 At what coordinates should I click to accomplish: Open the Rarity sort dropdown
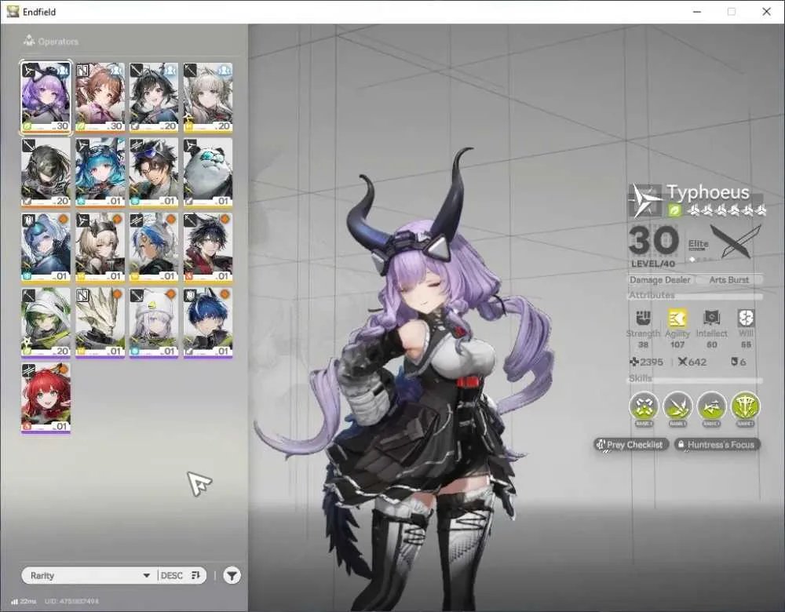(x=90, y=575)
